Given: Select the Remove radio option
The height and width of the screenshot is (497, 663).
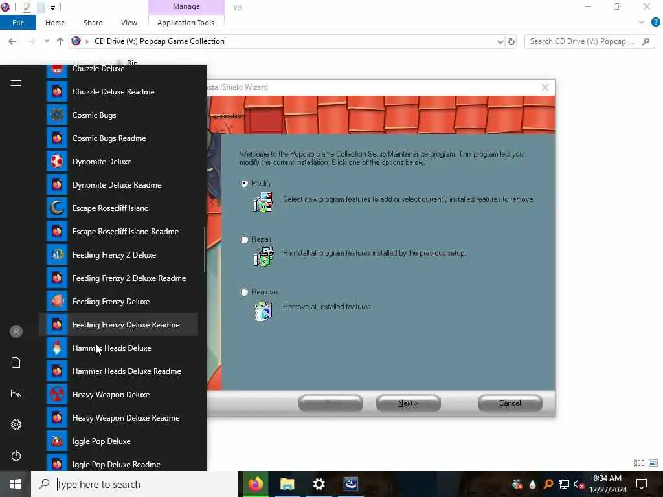Looking at the screenshot, I should [244, 292].
